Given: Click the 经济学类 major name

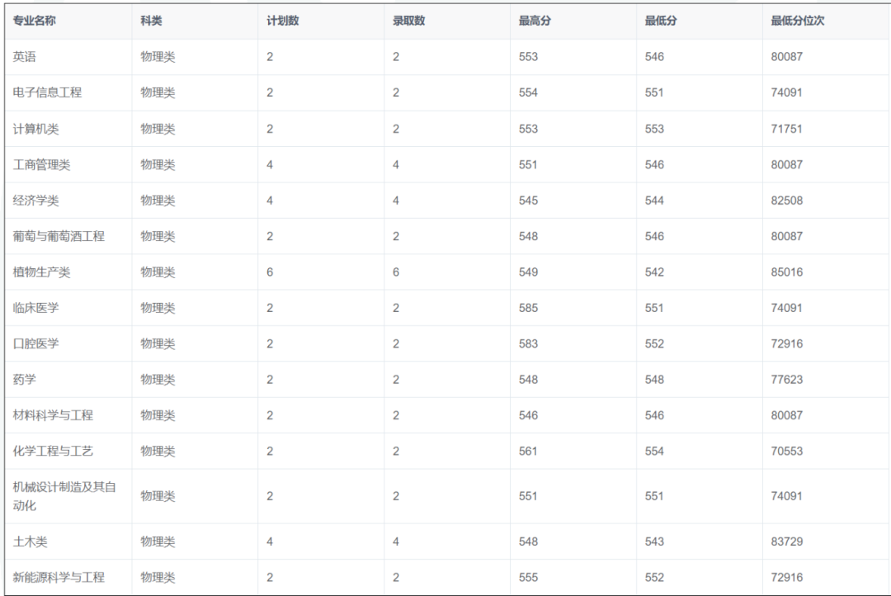Looking at the screenshot, I should pos(35,201).
